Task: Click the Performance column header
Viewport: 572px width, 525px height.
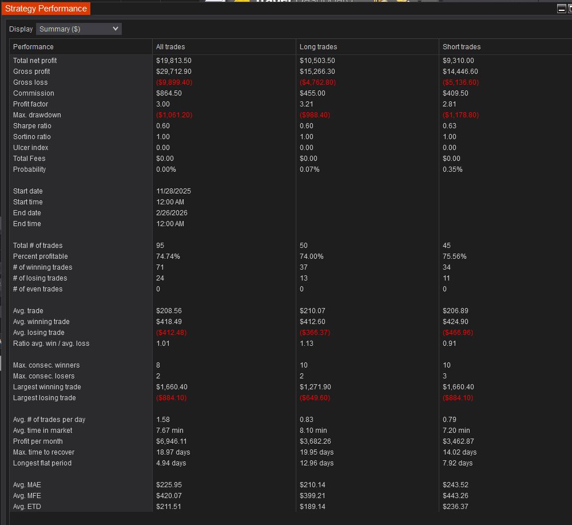Action: (33, 47)
